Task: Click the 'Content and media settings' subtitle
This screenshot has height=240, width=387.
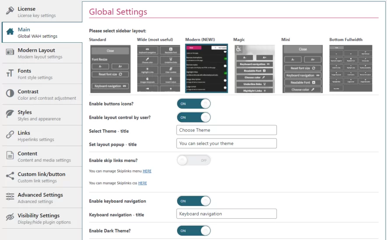Action: tap(44, 160)
